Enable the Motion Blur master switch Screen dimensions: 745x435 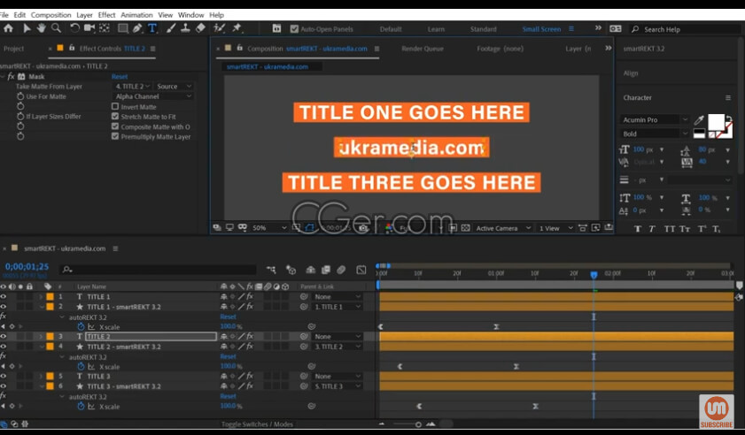[341, 270]
